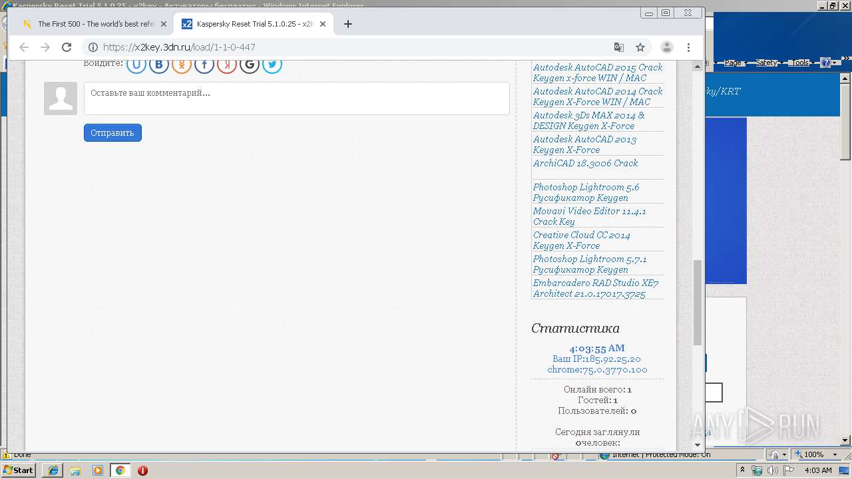Image resolution: width=852 pixels, height=479 pixels.
Task: Open Internet Explorer from the taskbar
Action: 53,470
